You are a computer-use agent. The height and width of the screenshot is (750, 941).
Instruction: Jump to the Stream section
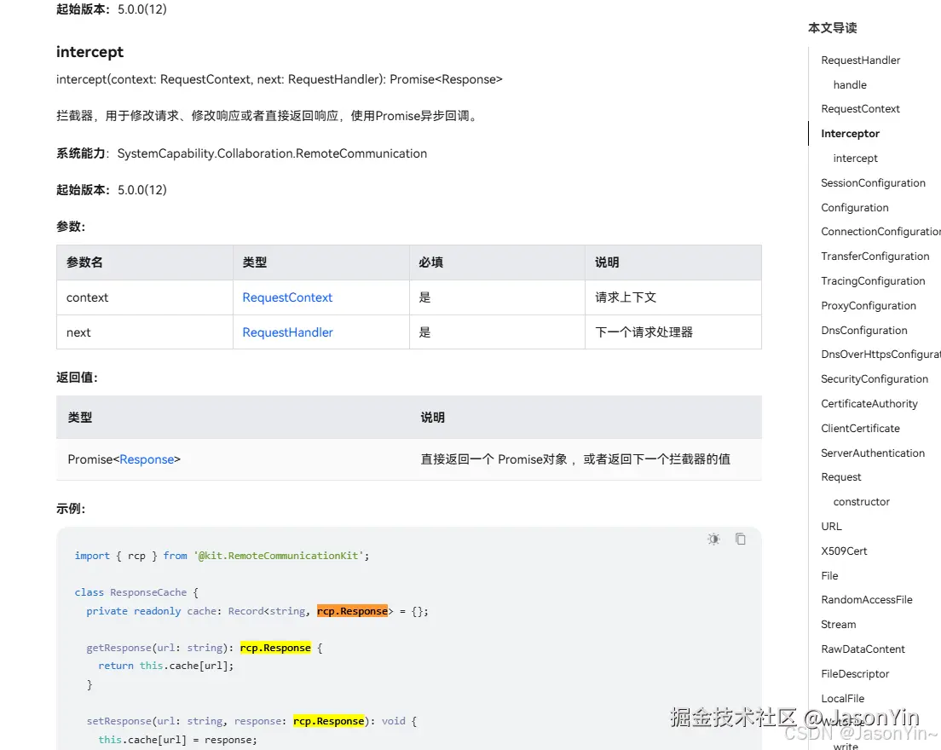pos(838,624)
